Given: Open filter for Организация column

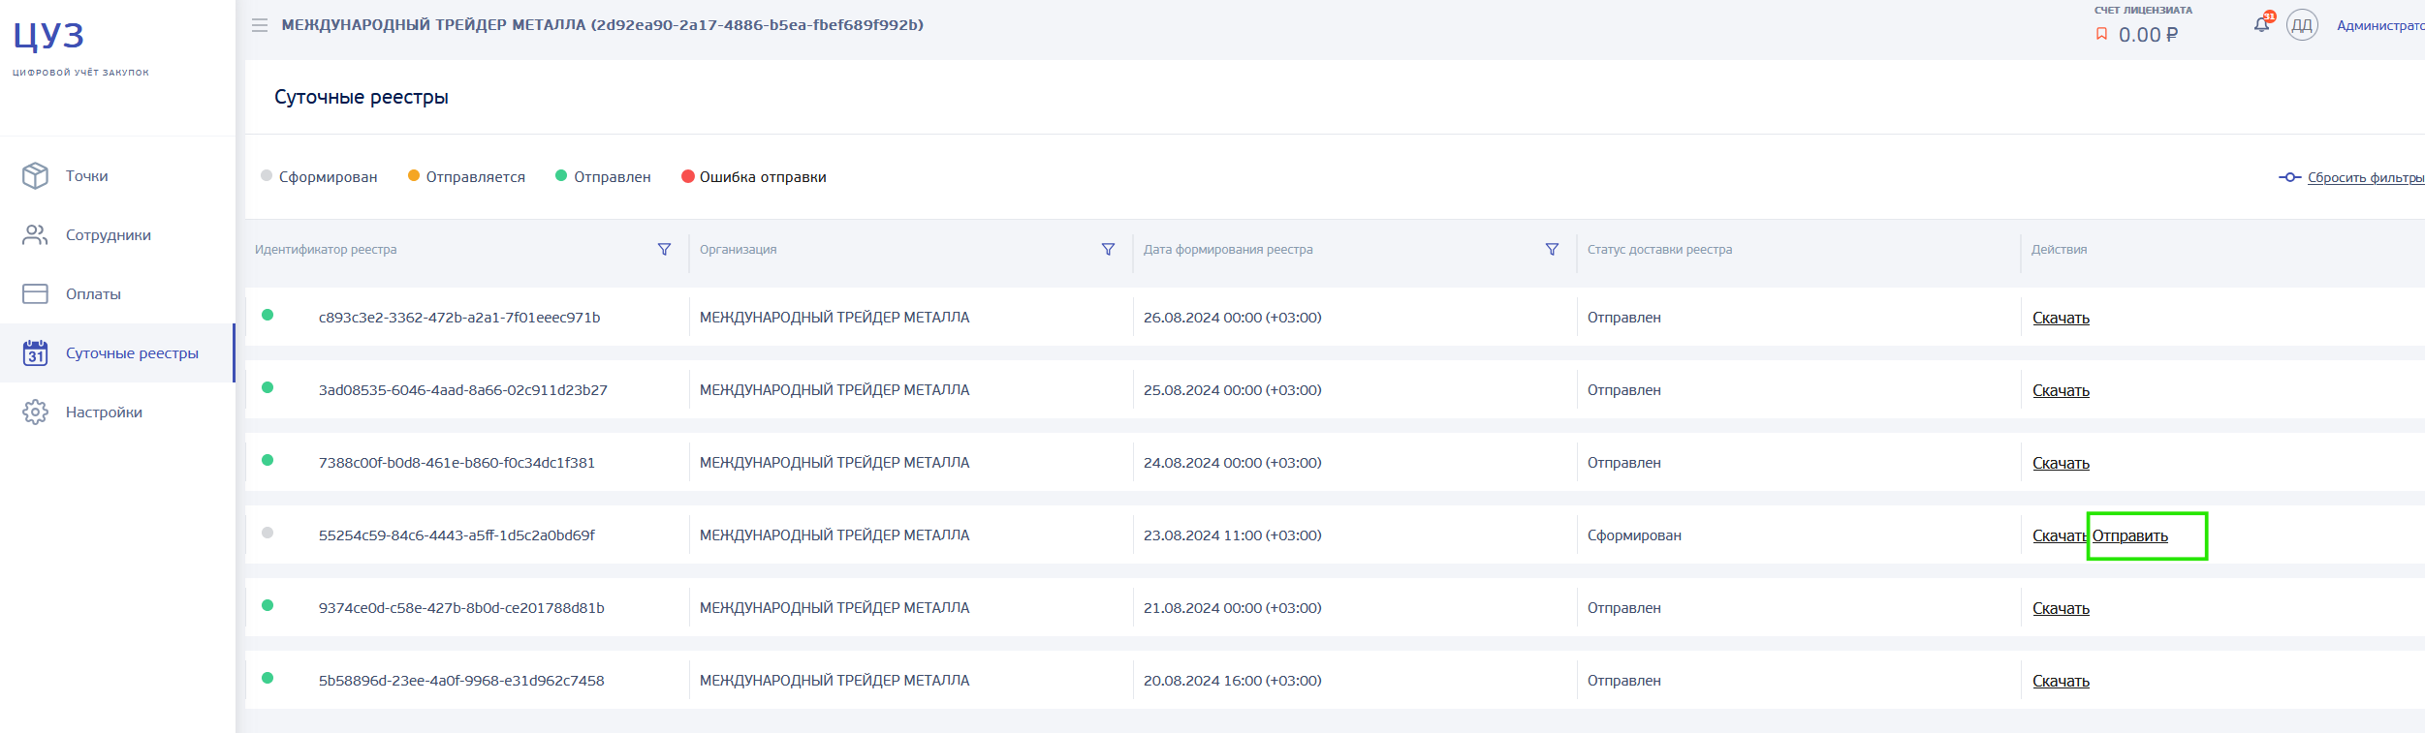Looking at the screenshot, I should pos(1108,249).
